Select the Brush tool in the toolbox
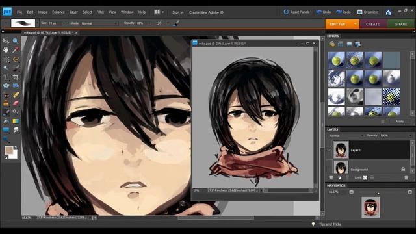The width and height of the screenshot is (416, 234). [x=6, y=112]
